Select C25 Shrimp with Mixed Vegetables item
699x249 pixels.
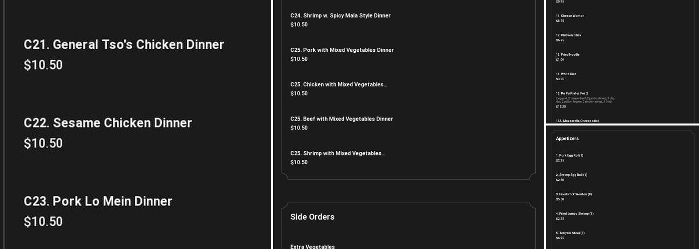point(338,153)
